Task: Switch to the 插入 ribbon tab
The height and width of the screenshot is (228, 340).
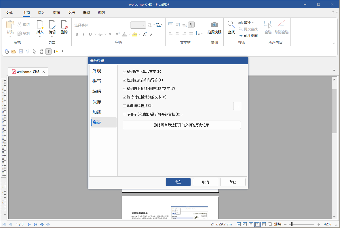Action: (x=41, y=13)
